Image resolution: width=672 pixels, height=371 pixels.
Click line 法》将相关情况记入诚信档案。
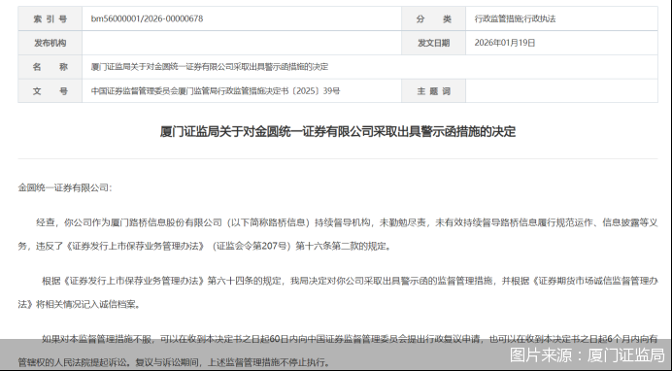point(79,304)
